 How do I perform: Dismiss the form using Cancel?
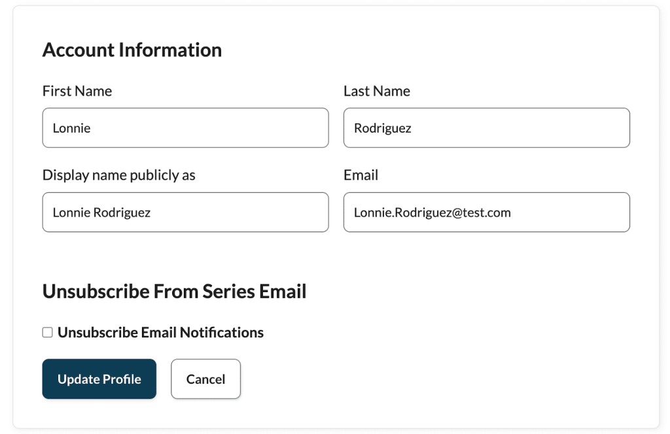coord(205,379)
